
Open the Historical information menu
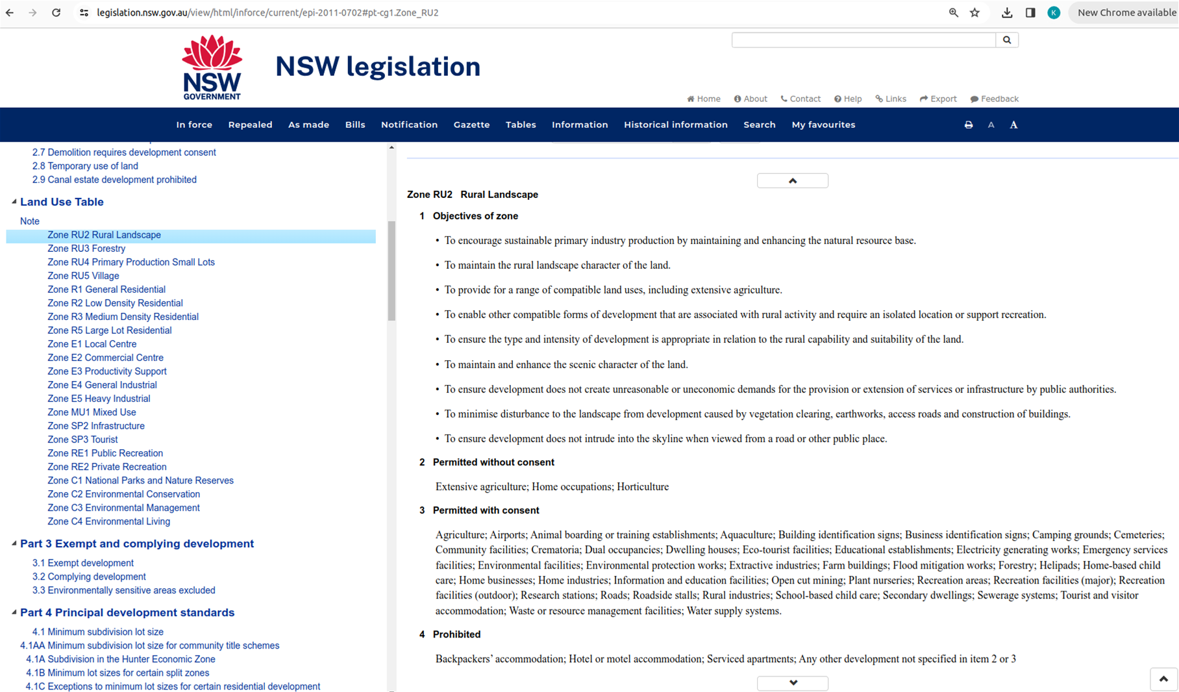(x=676, y=125)
